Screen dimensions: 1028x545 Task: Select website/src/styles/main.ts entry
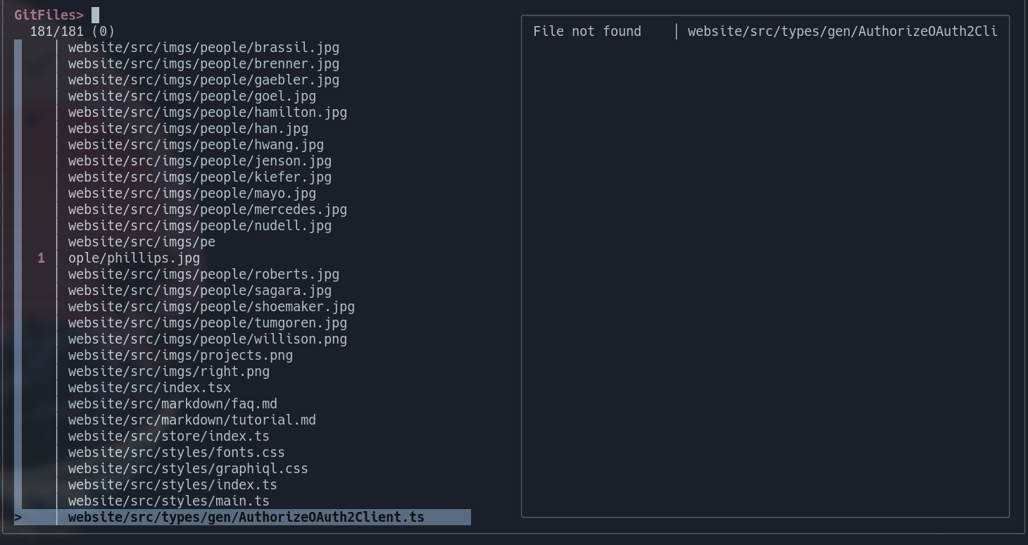point(168,501)
